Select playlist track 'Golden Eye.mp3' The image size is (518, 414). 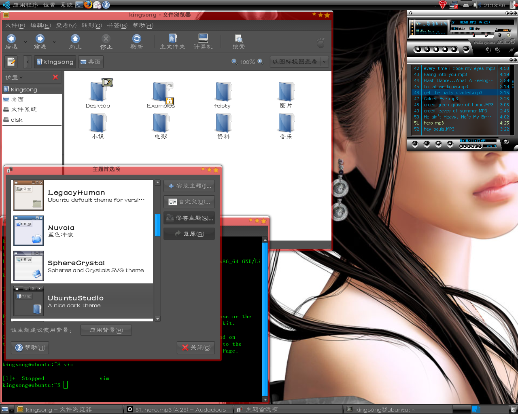[441, 99]
